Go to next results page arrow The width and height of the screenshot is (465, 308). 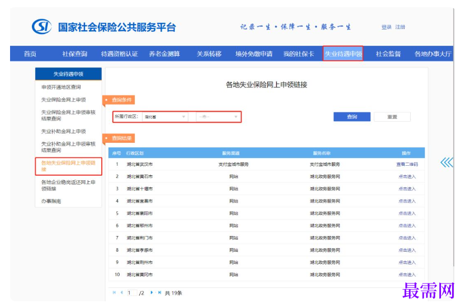[x=151, y=292]
